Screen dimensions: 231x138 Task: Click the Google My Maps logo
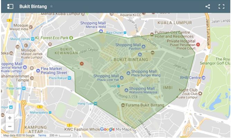click(116, 129)
